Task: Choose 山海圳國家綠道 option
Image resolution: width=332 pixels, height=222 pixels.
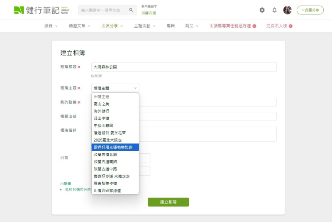Action: pyautogui.click(x=107, y=191)
